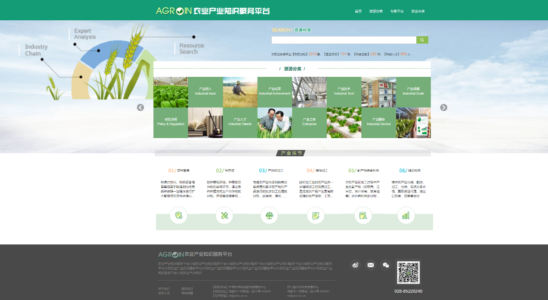
Task: Go to 首页 in top navigation
Action: [x=358, y=11]
